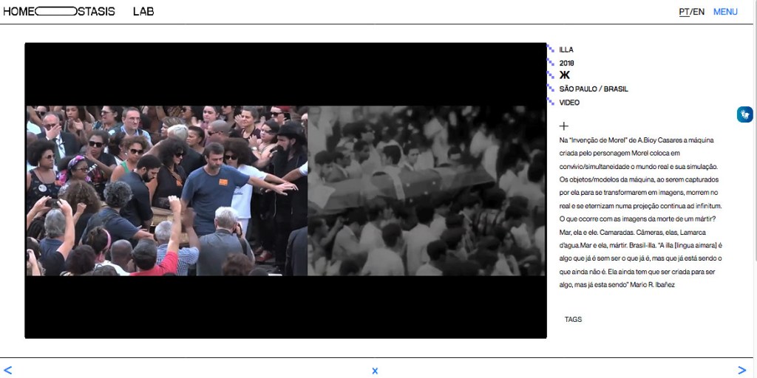Click the black-and-white funeral footage
Image resolution: width=757 pixels, height=378 pixels.
click(x=427, y=190)
